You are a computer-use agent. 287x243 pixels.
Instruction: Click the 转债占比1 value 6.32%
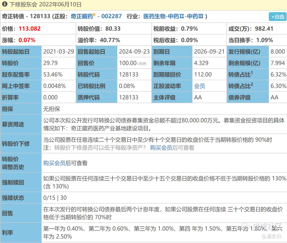pyautogui.click(x=278, y=74)
